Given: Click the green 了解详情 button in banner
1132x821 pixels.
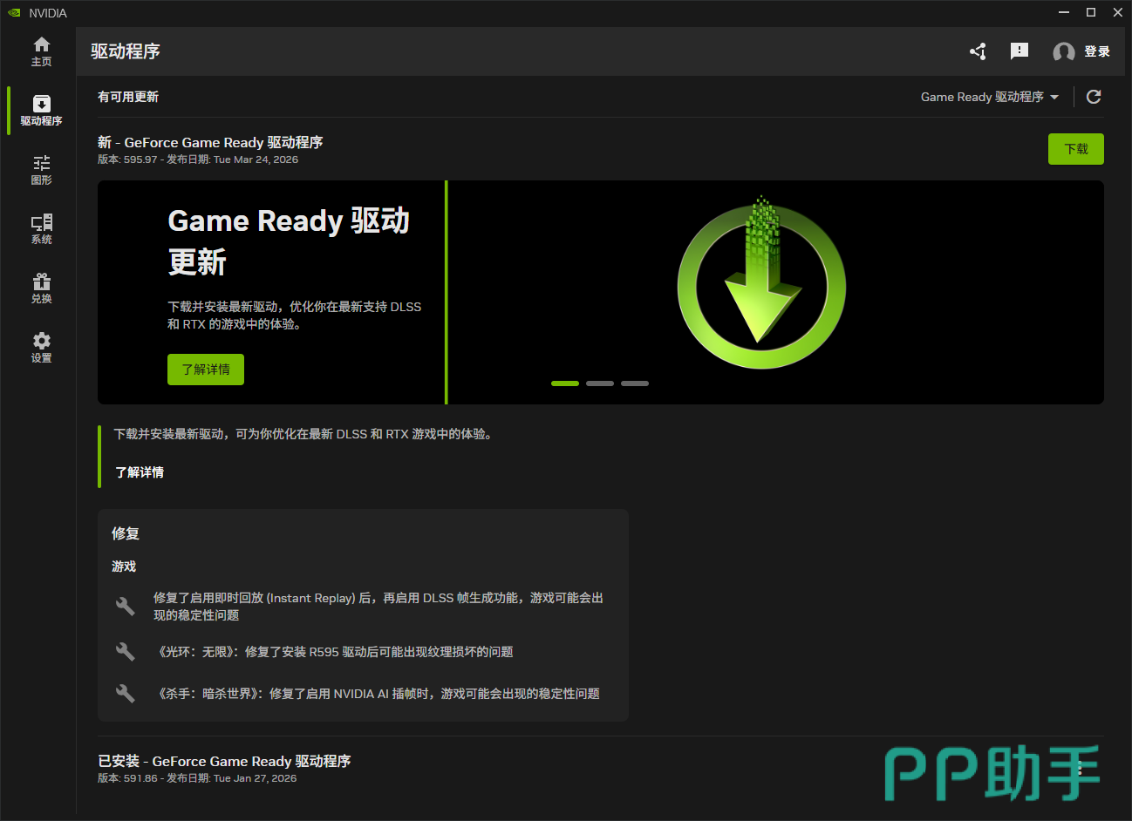Looking at the screenshot, I should pos(206,370).
